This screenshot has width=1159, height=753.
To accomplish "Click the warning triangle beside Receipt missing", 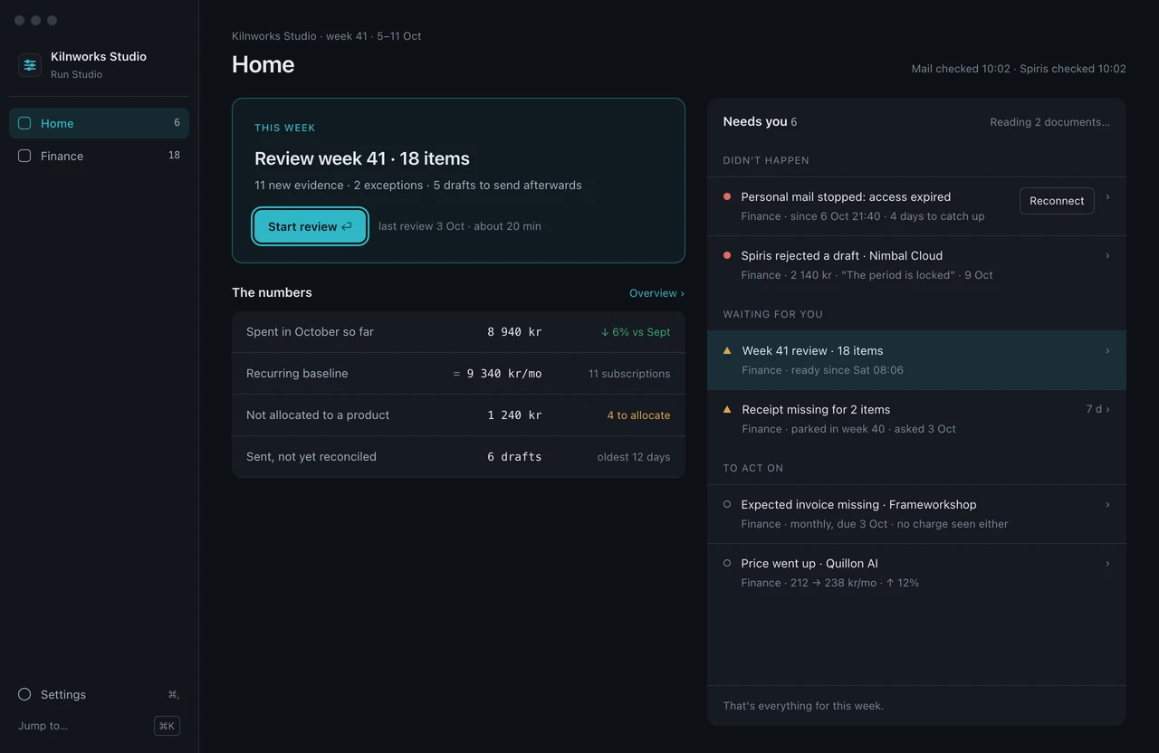I will 727,409.
